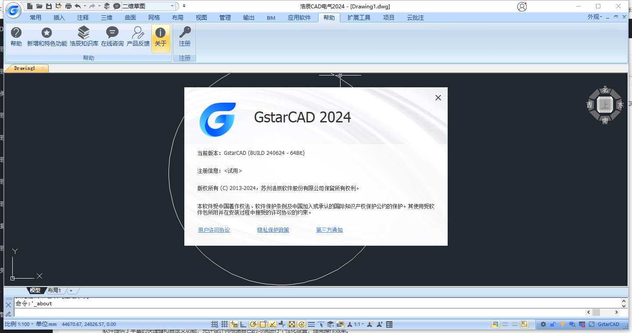Click the 上 top face of view cube
The image size is (632, 333).
(605, 105)
